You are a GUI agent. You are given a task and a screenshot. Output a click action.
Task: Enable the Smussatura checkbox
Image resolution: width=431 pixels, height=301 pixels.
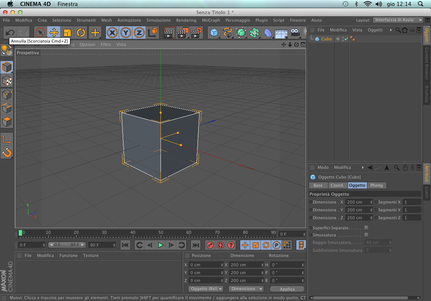(366, 235)
